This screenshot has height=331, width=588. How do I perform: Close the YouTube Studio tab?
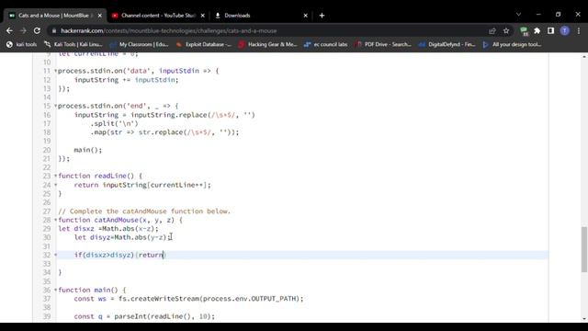click(x=202, y=16)
